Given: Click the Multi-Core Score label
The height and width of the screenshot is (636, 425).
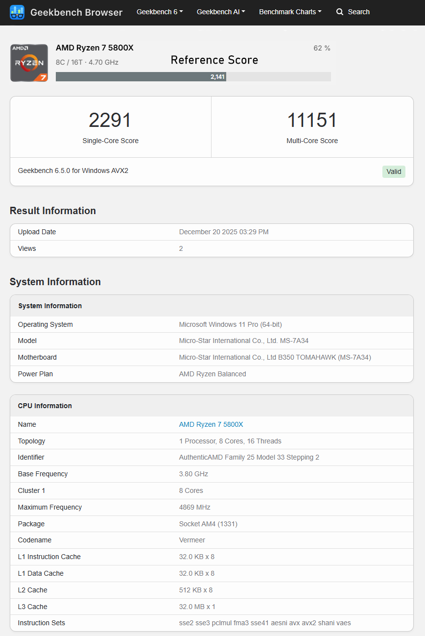Looking at the screenshot, I should (312, 141).
